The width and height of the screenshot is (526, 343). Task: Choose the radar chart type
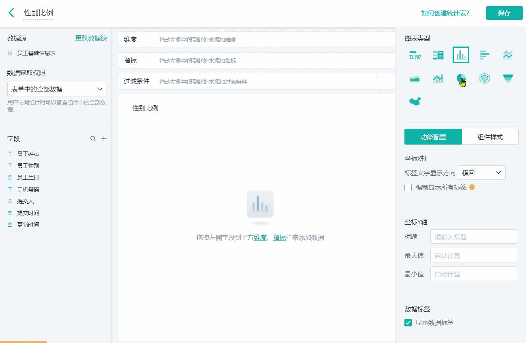pos(484,79)
